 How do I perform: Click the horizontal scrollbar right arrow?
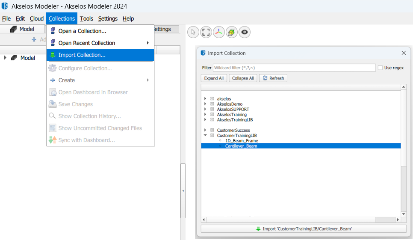(398, 220)
